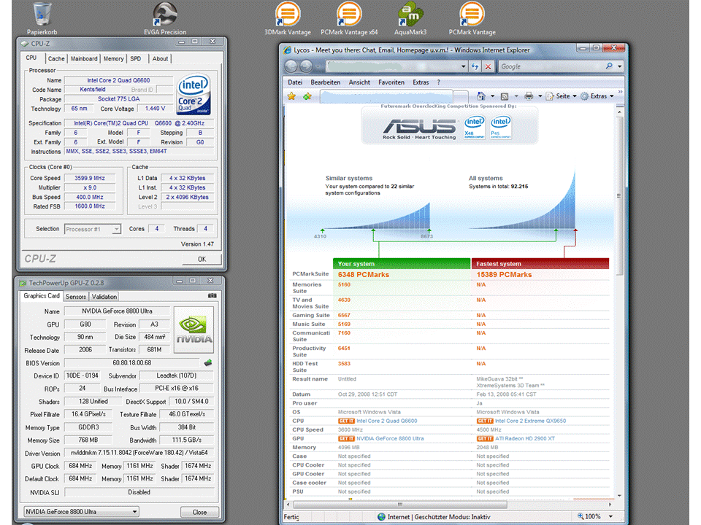This screenshot has width=701, height=525.
Task: Click the BIOS save chip icon in GPU-Z
Action: pyautogui.click(x=208, y=362)
